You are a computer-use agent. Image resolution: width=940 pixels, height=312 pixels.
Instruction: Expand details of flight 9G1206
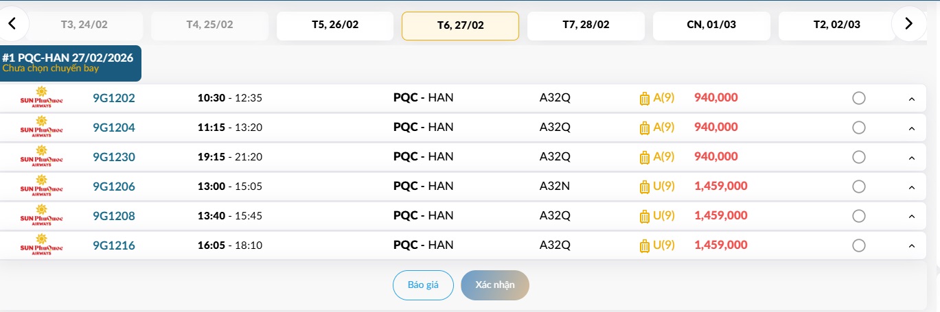click(912, 187)
